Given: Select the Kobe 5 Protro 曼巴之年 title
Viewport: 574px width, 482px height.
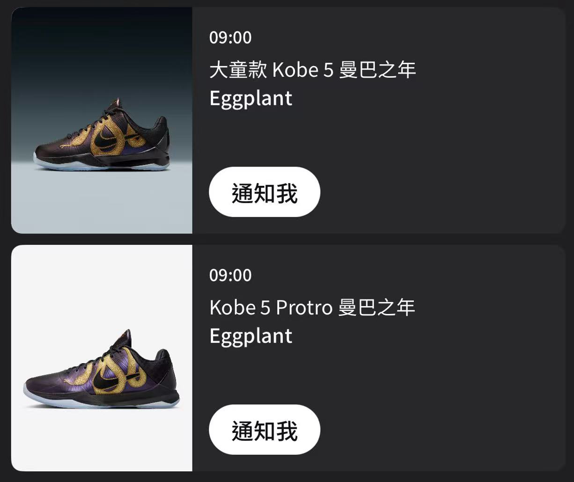Looking at the screenshot, I should [312, 308].
